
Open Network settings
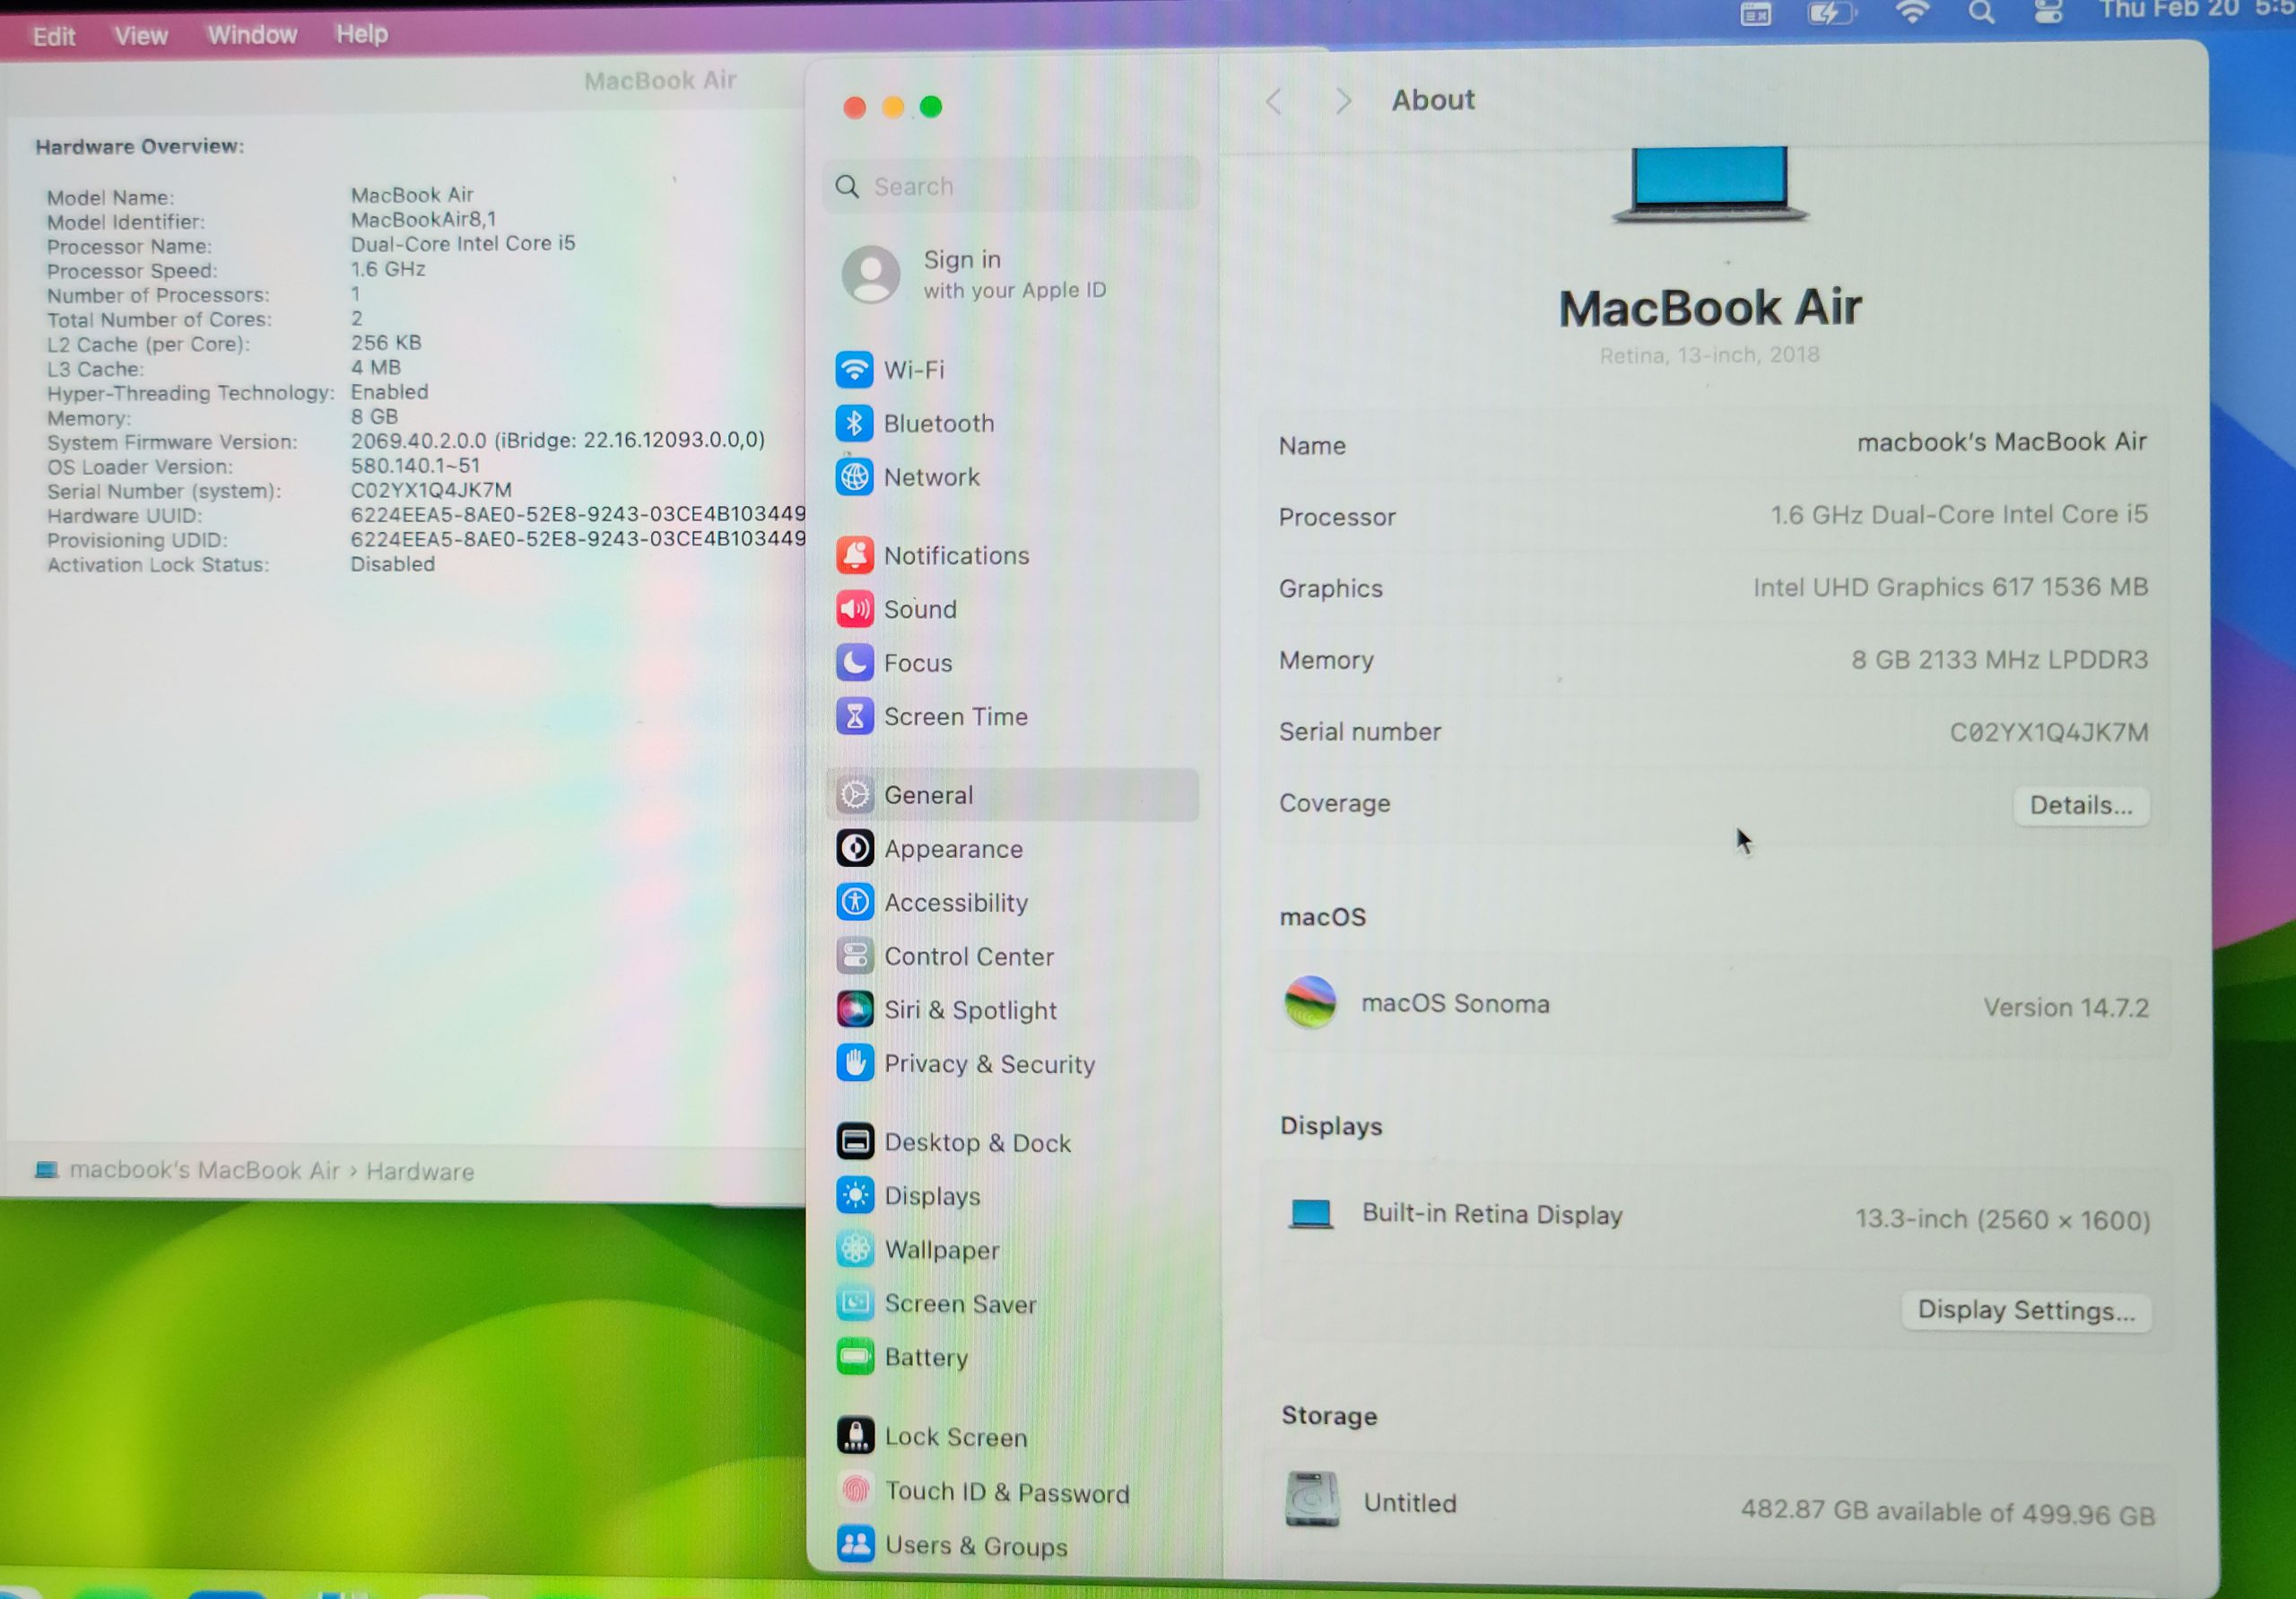pyautogui.click(x=930, y=477)
